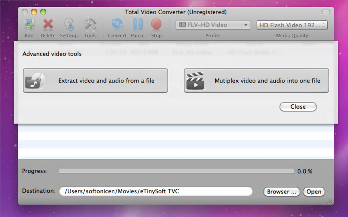The image size is (348, 217).
Task: Click the Advanced video tools heading
Action: pyautogui.click(x=52, y=54)
